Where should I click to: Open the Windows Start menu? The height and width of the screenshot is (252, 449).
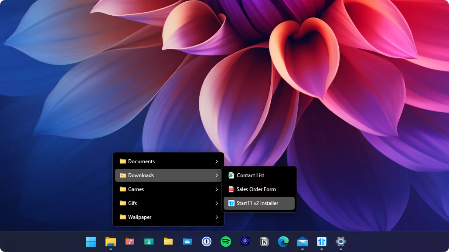tap(91, 242)
